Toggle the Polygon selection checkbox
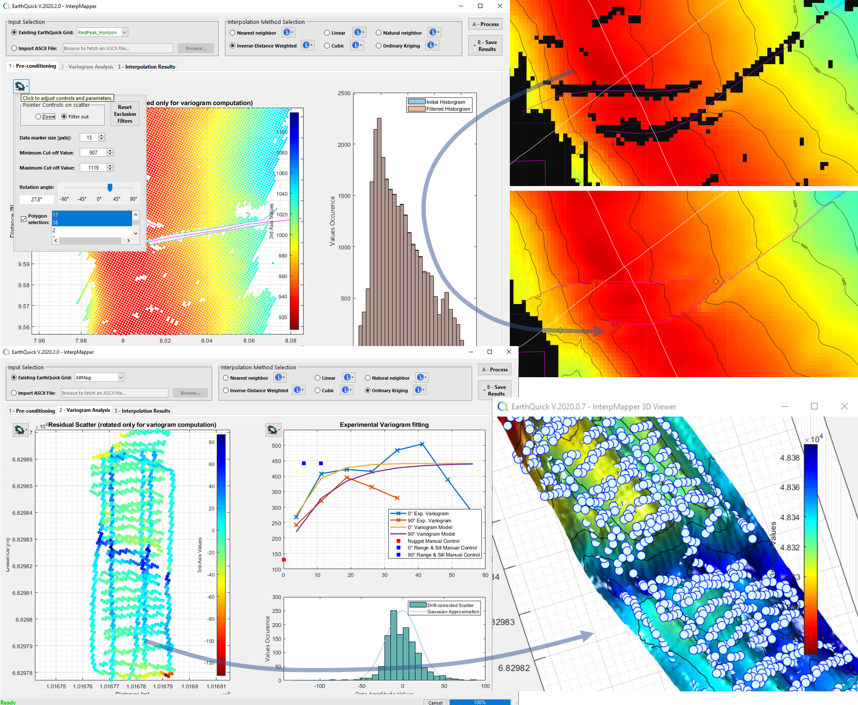Image resolution: width=858 pixels, height=705 pixels. (x=23, y=219)
